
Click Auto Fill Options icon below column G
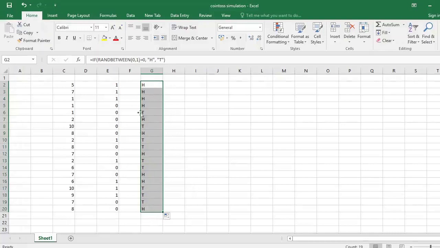coord(166,216)
